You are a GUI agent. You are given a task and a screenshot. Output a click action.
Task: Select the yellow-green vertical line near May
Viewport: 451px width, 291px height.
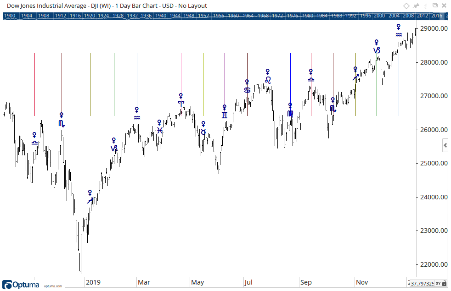[x=203, y=85]
